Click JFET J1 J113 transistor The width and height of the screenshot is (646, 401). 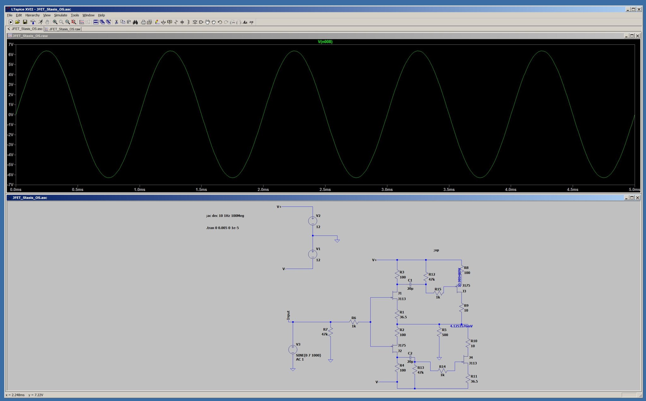click(x=395, y=296)
